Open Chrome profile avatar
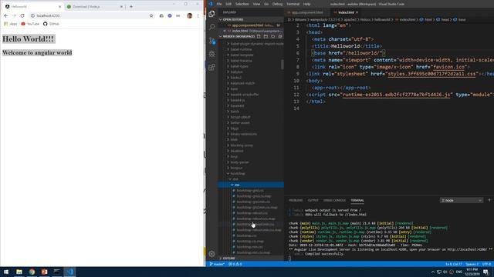This screenshot has width=494, height=277. pyautogui.click(x=189, y=15)
